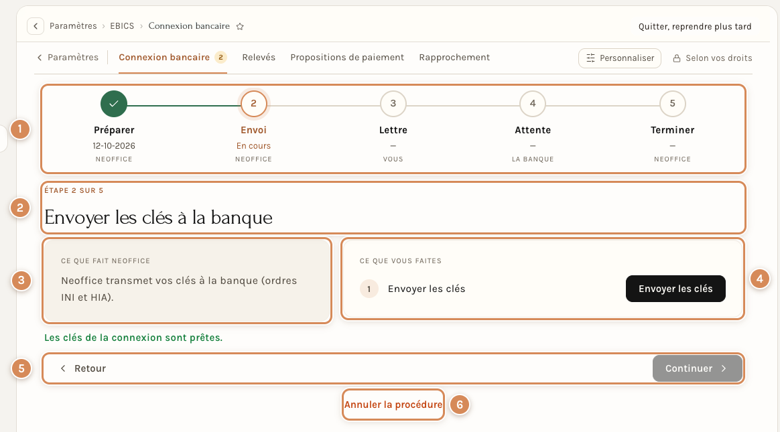
Task: Select step 4 Attente circle
Action: coord(533,103)
